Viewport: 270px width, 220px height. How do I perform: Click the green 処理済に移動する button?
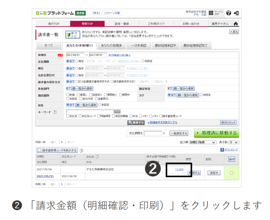(x=216, y=133)
